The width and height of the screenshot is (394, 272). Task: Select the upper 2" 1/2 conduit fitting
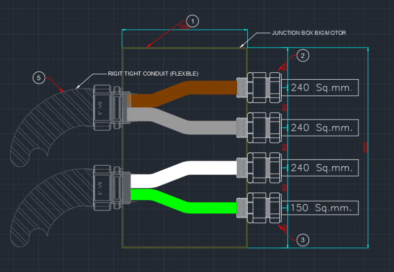(112, 108)
